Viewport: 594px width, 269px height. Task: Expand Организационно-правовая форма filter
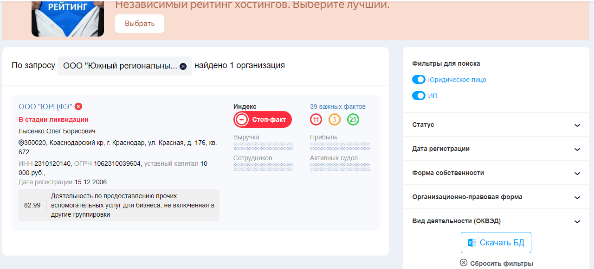577,197
